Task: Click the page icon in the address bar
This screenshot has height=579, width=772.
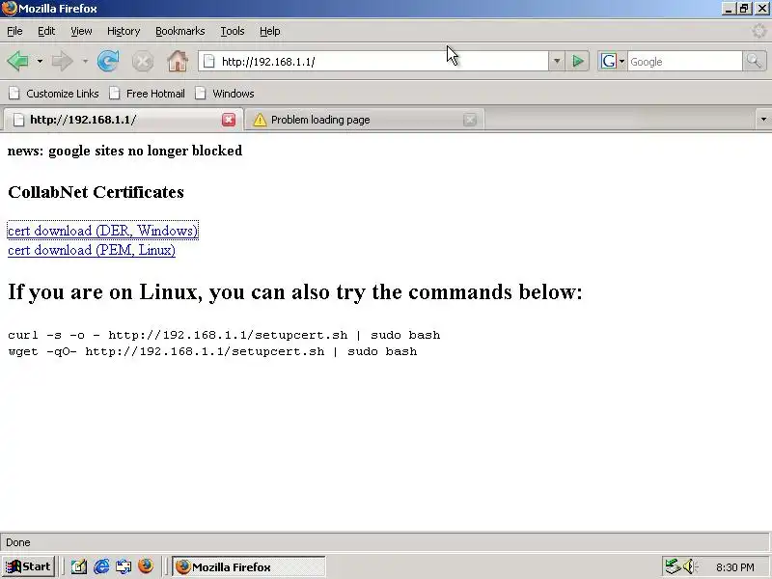Action: point(209,62)
